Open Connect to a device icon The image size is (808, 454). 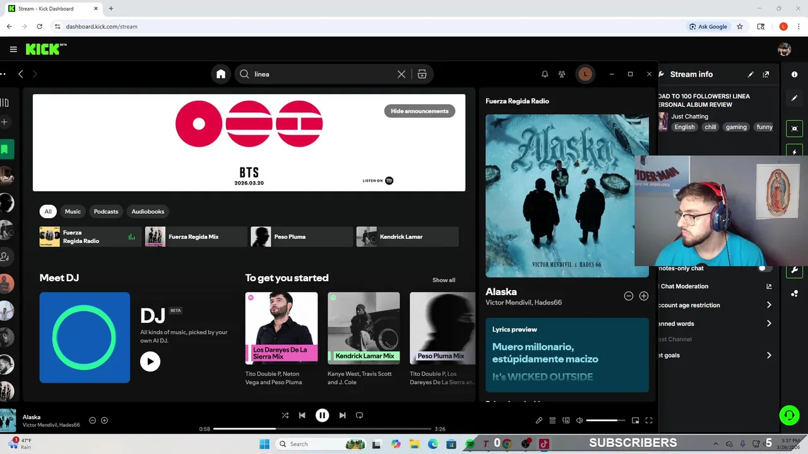[x=566, y=421]
